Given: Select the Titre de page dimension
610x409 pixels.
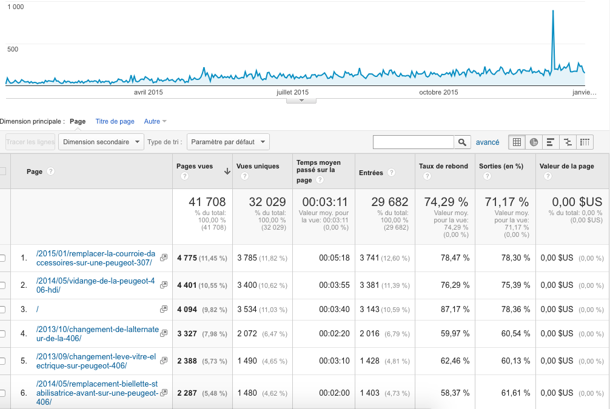Looking at the screenshot, I should pos(115,122).
